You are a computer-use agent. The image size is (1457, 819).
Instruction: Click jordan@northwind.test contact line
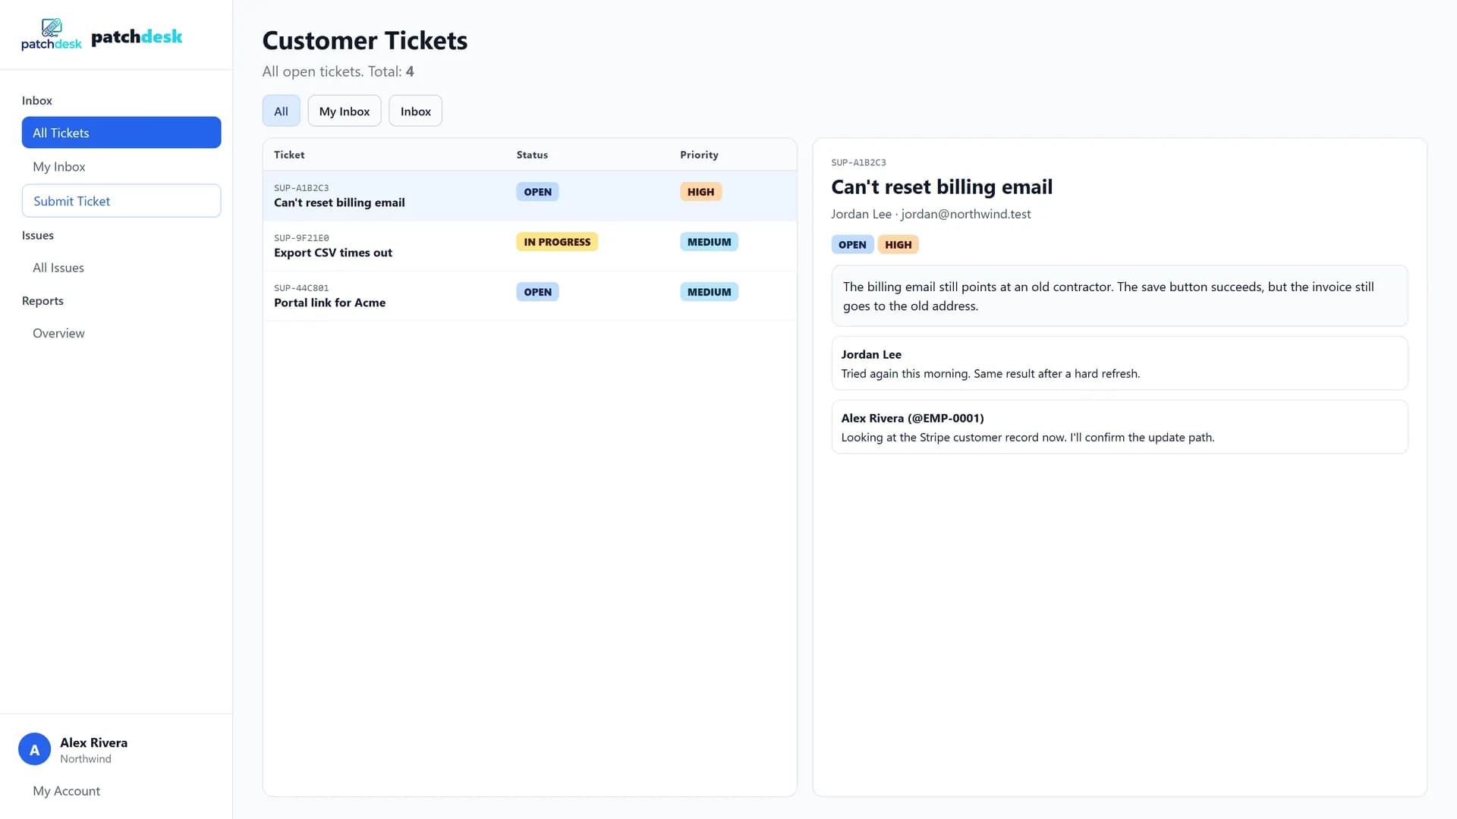931,214
